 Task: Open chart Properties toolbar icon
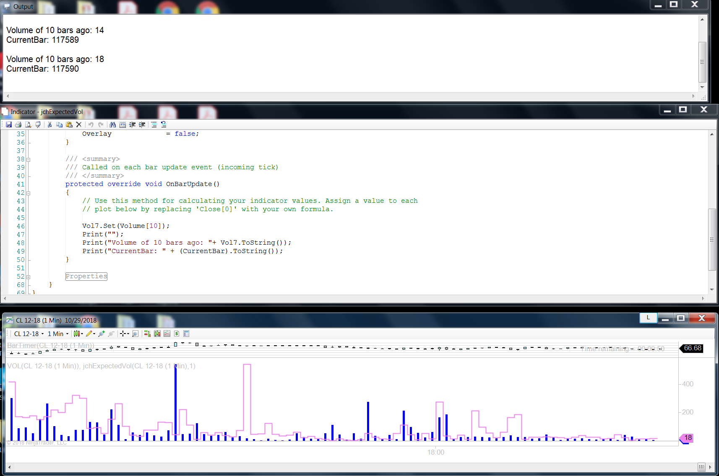pos(186,334)
